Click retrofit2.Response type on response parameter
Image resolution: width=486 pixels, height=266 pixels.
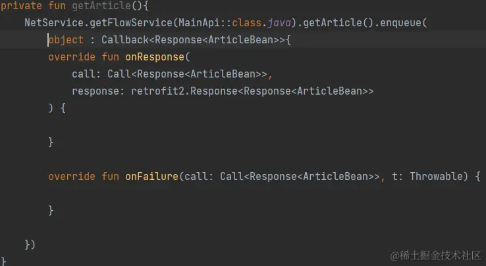point(184,91)
